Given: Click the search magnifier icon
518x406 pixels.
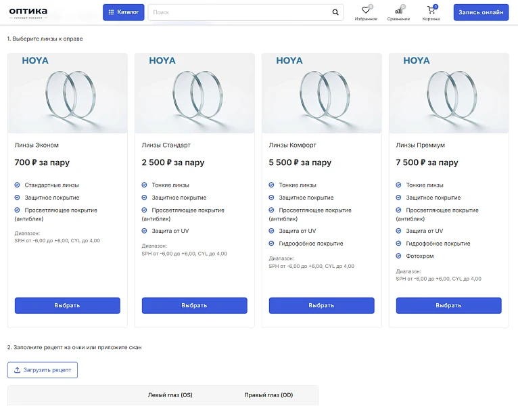Looking at the screenshot, I should pyautogui.click(x=335, y=12).
